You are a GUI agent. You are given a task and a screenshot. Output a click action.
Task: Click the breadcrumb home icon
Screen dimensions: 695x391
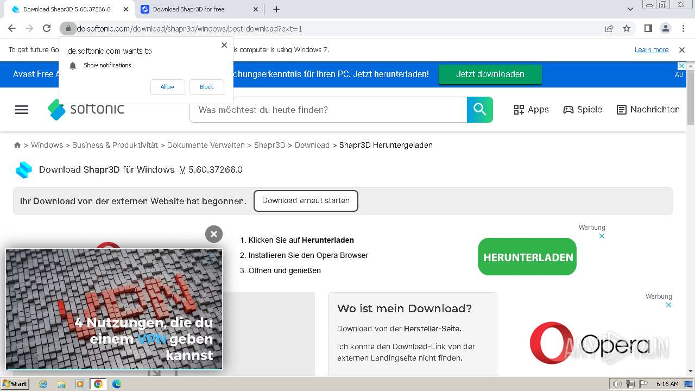click(x=17, y=145)
